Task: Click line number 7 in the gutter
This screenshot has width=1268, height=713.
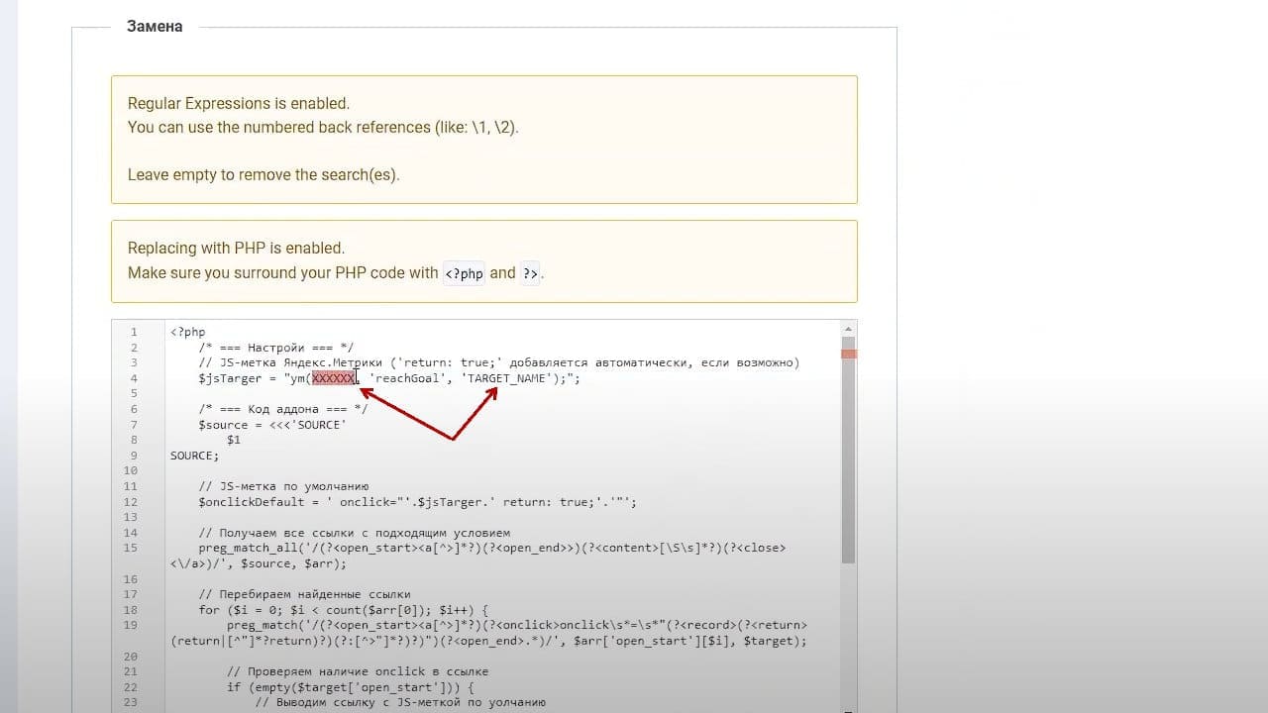Action: coord(134,425)
